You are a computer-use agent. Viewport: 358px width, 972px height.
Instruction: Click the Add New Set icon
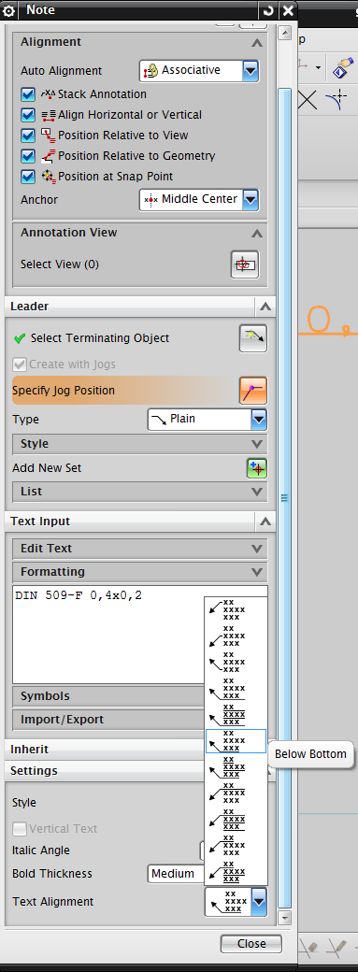click(256, 468)
